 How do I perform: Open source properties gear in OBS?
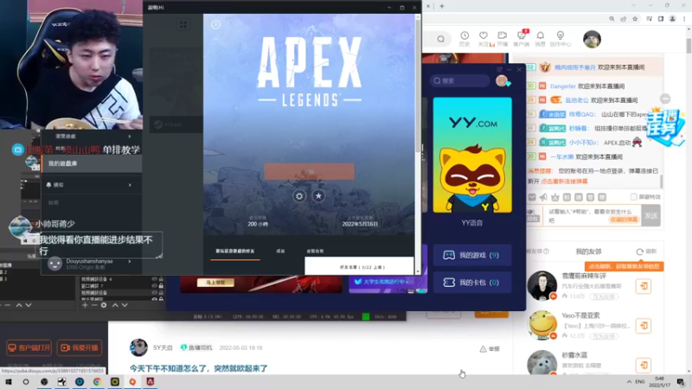(104, 305)
